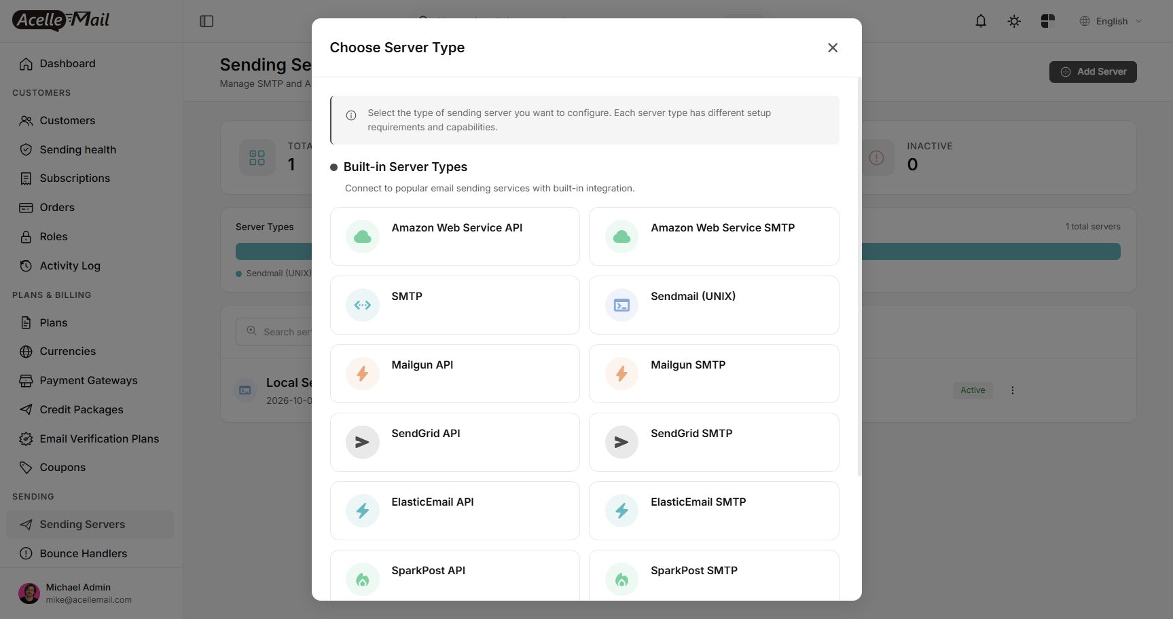Open Payment Gateways
This screenshot has width=1173, height=619.
(90, 381)
